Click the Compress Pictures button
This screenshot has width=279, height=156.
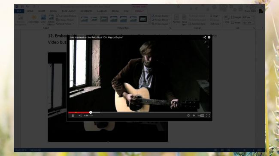click(x=66, y=16)
